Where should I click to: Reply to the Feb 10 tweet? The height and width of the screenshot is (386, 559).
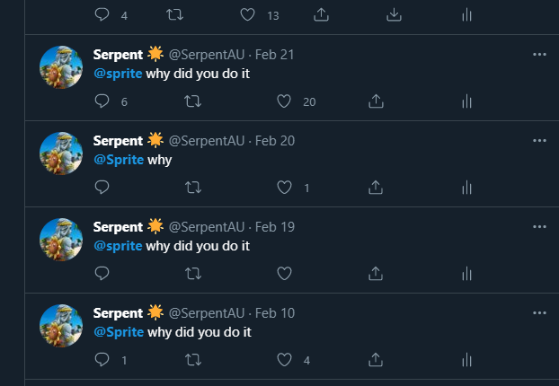click(x=102, y=360)
